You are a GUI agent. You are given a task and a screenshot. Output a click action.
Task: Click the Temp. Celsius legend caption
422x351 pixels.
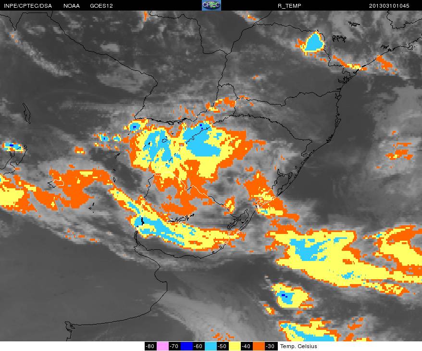point(298,346)
